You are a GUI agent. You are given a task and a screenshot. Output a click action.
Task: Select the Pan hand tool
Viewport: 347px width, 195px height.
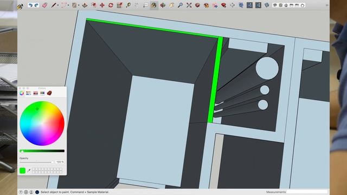171,5
